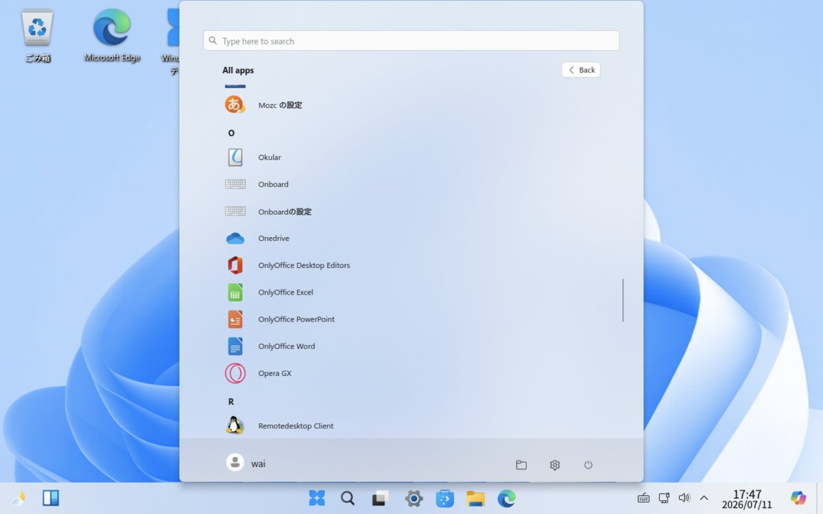Open Task View on the taskbar

[x=380, y=498]
